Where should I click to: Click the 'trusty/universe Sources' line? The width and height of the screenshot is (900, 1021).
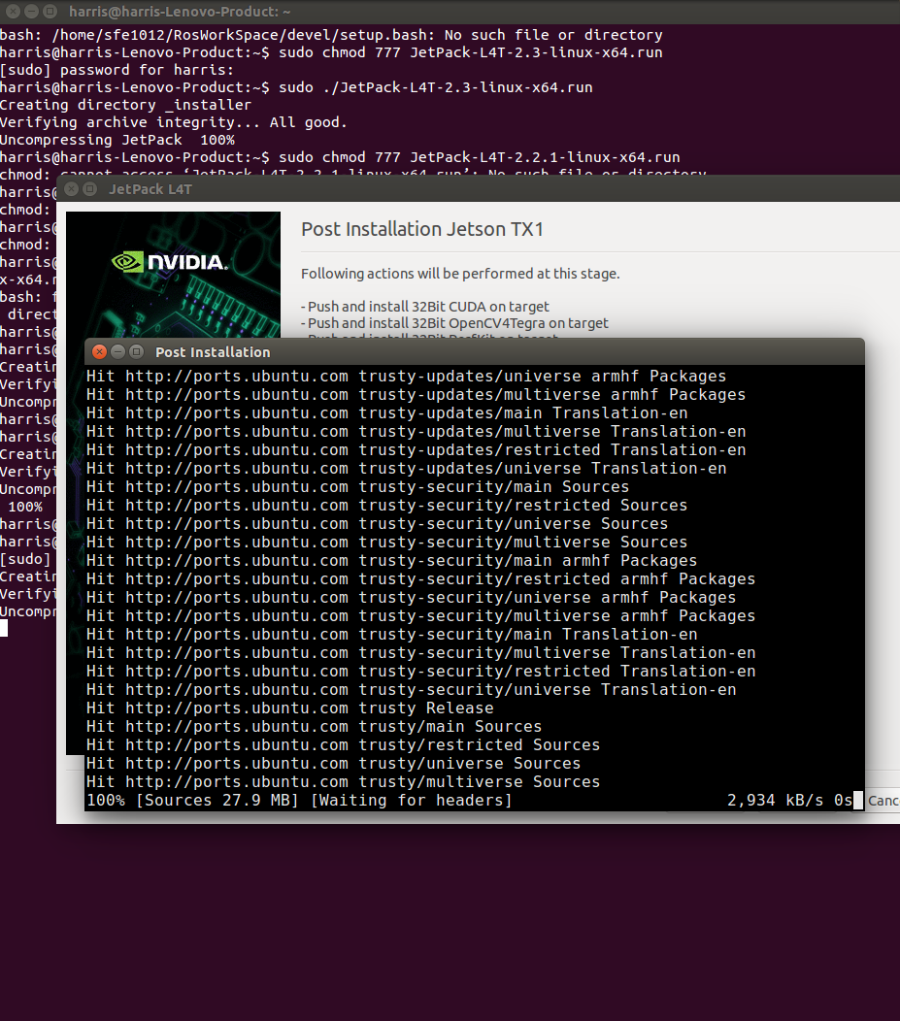point(333,763)
